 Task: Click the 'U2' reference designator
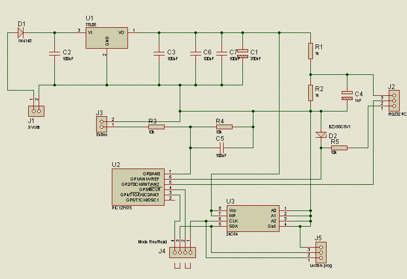click(116, 164)
